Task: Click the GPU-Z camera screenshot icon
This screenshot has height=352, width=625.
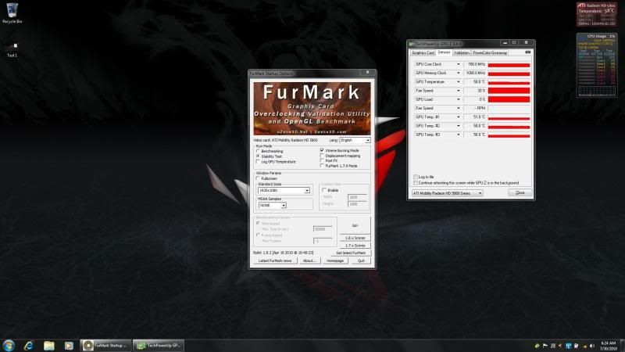Action: tap(528, 52)
